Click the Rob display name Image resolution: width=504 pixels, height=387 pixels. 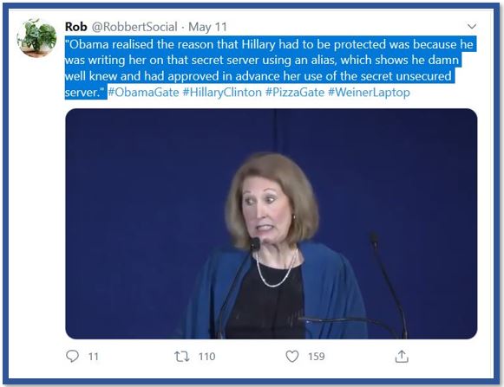pos(75,27)
